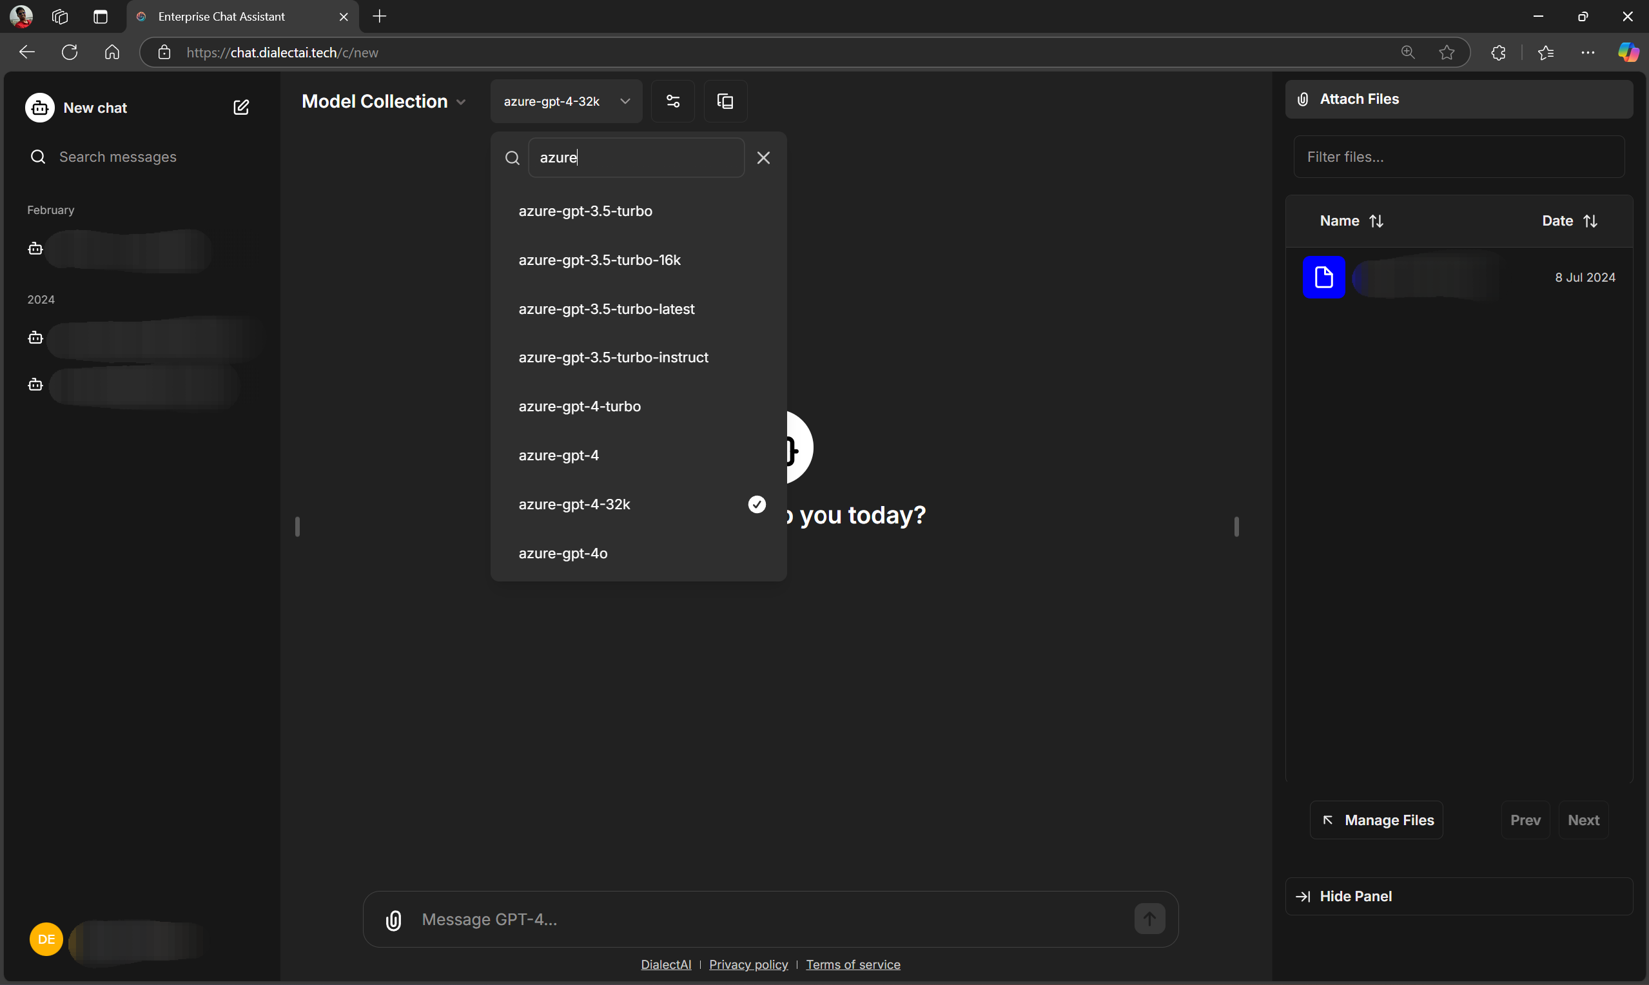Click the new chat compose icon
Screen dimensions: 1649x985
coord(241,108)
